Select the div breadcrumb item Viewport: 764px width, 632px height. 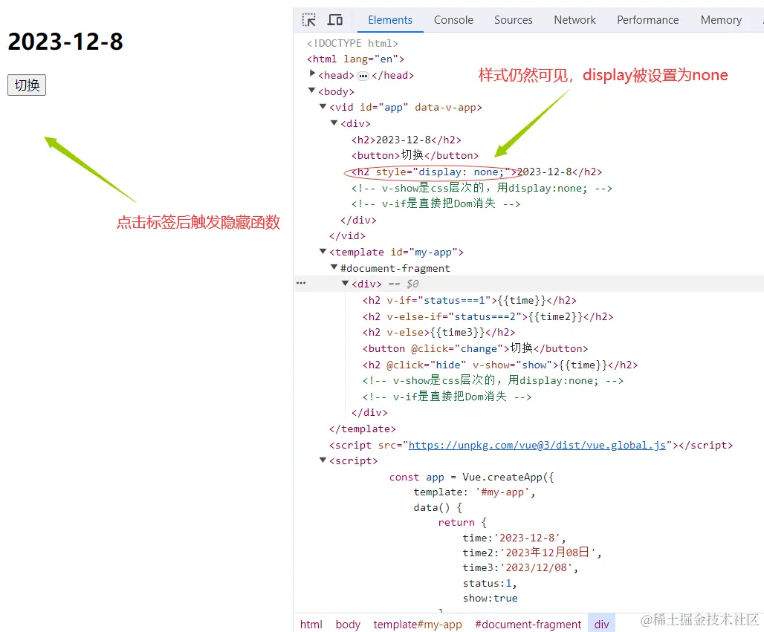tap(602, 625)
